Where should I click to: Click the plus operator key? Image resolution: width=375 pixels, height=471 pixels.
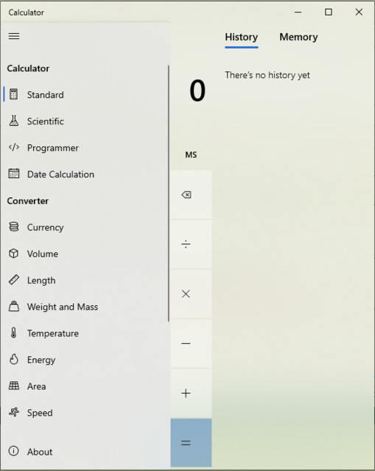click(191, 393)
